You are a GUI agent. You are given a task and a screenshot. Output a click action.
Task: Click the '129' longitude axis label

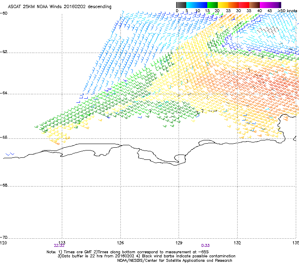pos(179,242)
